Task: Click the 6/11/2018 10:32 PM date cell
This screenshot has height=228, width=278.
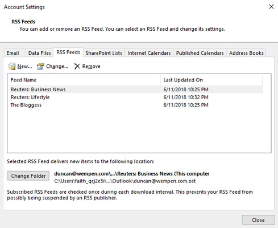Action: coord(186,97)
